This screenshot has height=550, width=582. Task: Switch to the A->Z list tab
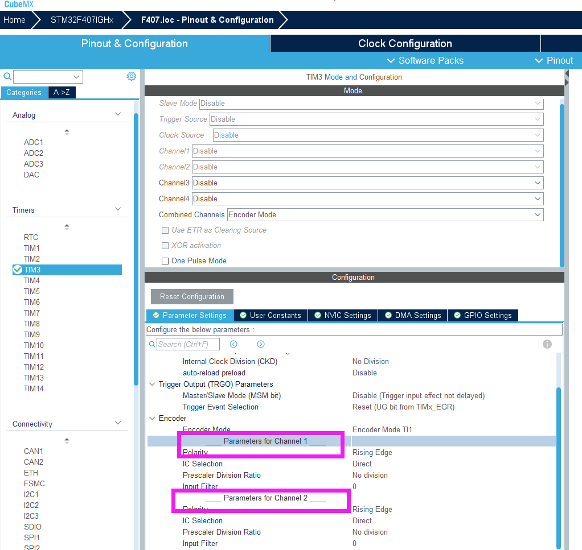click(x=62, y=92)
